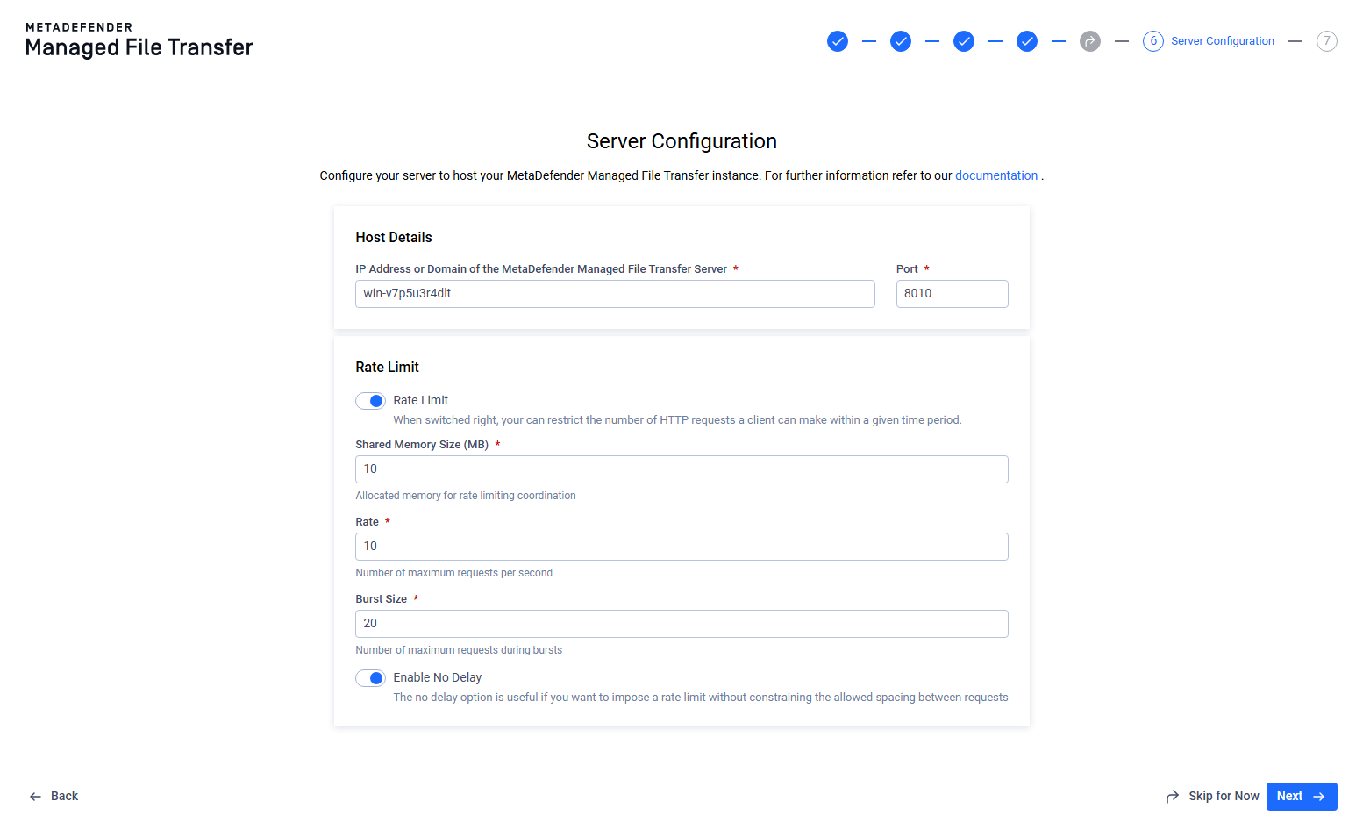This screenshot has width=1363, height=830.
Task: Click the skipped step five arrow icon
Action: (x=1090, y=41)
